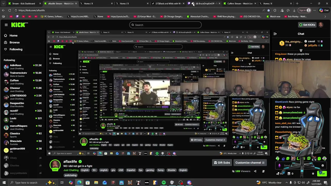Open Cuffem channel in Following list

23,82
